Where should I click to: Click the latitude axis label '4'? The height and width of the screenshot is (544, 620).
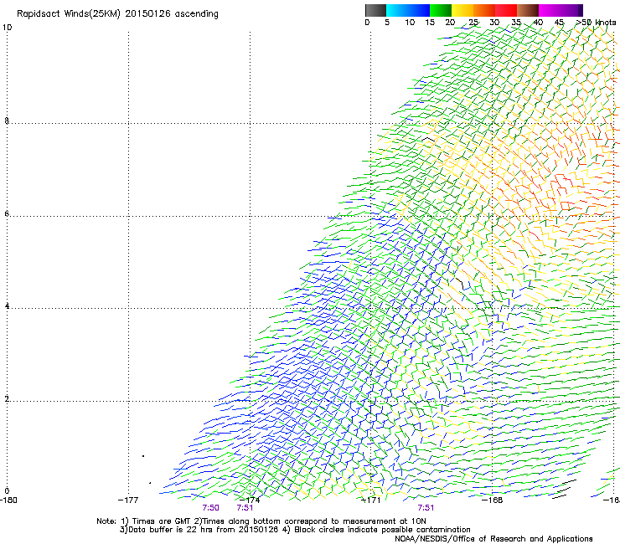pyautogui.click(x=7, y=305)
